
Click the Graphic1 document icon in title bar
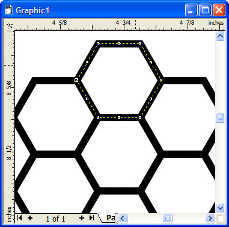pyautogui.click(x=9, y=10)
